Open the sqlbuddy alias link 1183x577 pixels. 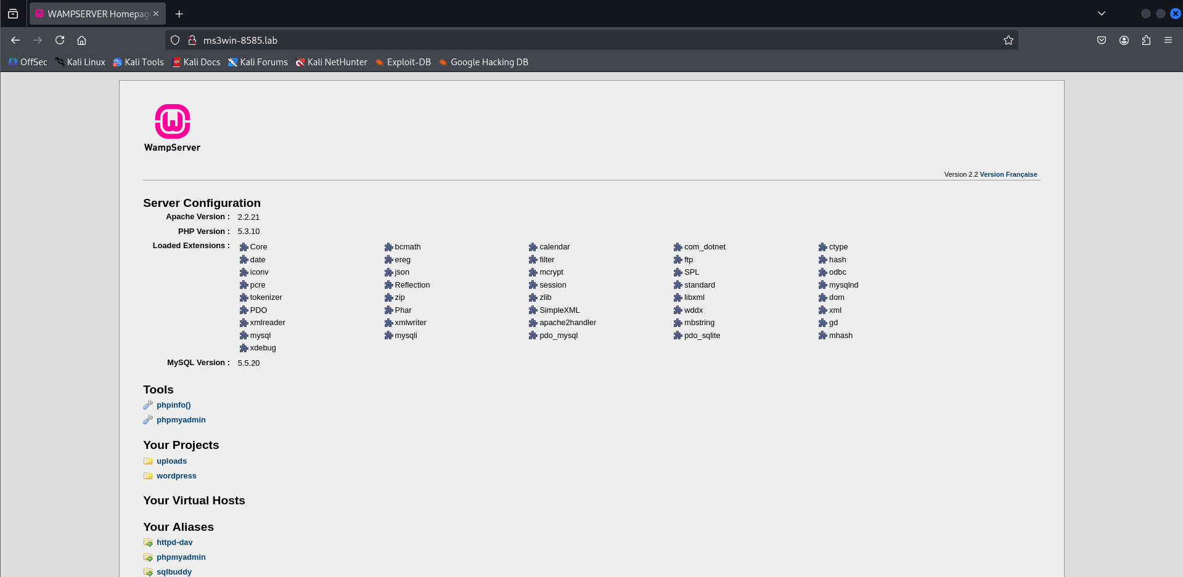tap(174, 572)
